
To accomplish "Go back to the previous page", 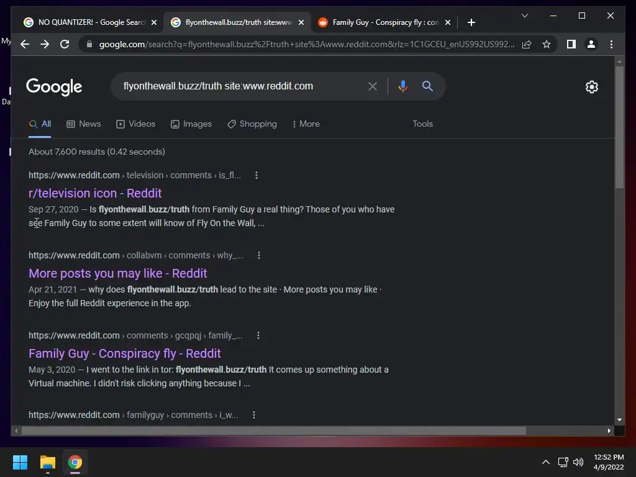I will [25, 44].
